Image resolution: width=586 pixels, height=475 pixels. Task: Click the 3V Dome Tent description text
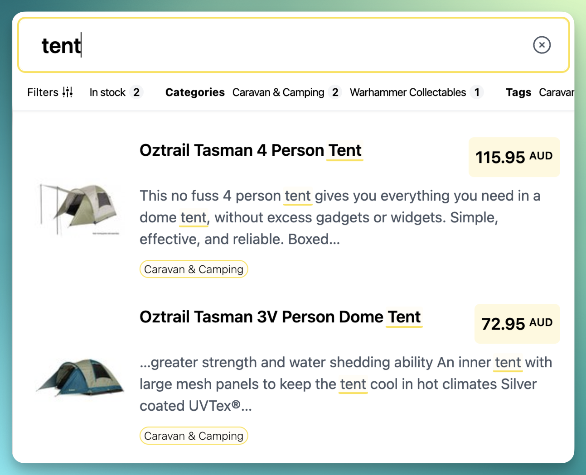tap(340, 384)
